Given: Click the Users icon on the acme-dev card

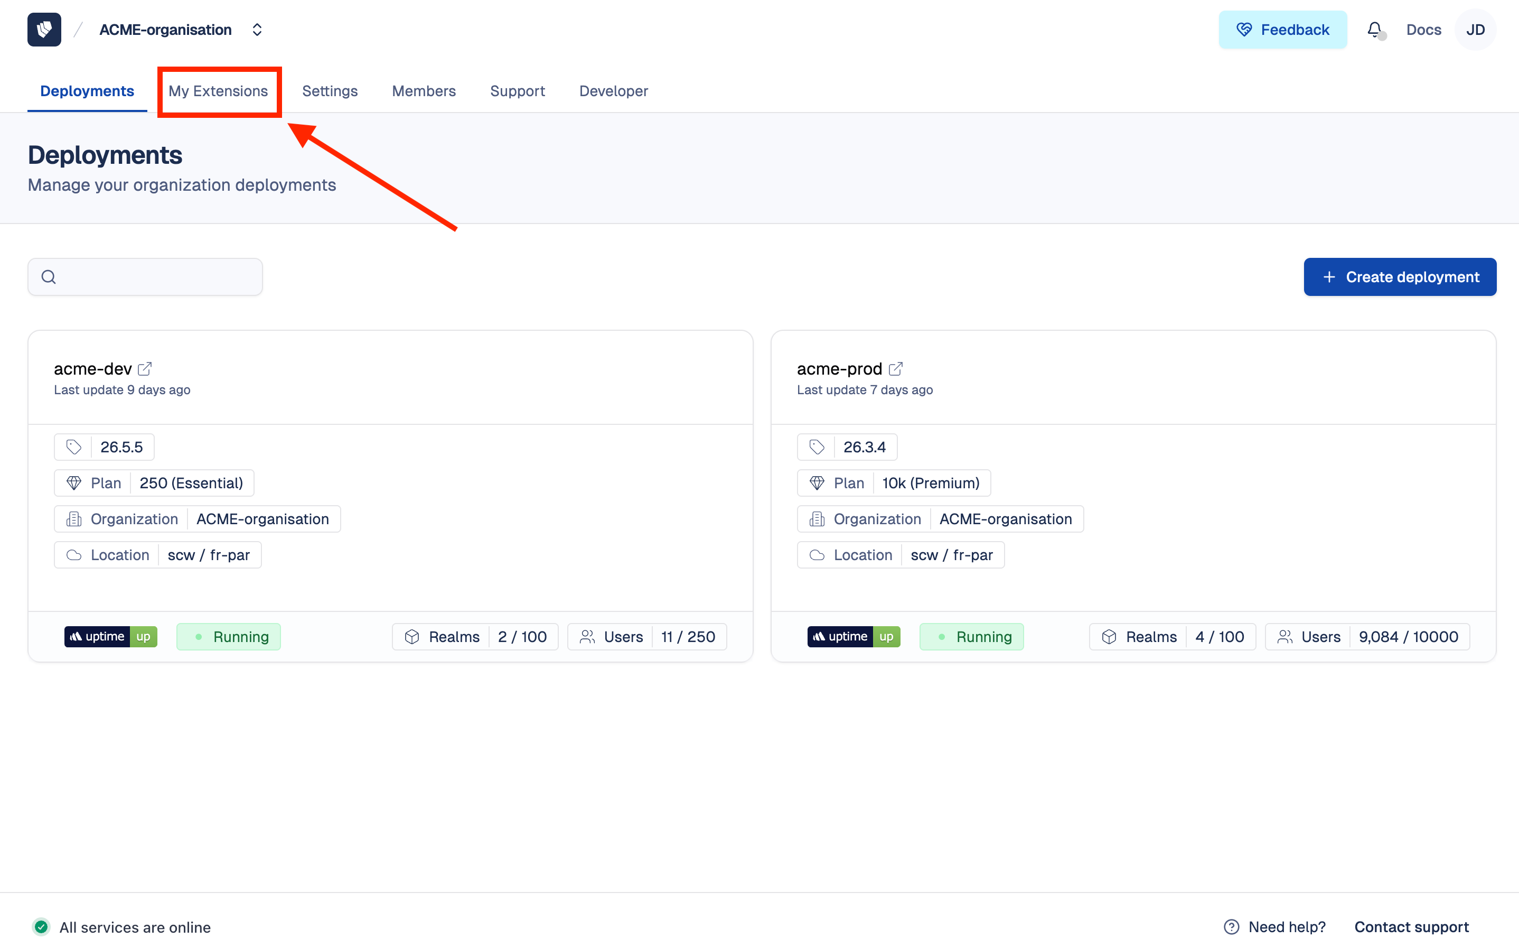Looking at the screenshot, I should 587,636.
